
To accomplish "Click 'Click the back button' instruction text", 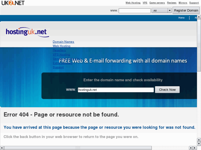I will pos(71,137).
